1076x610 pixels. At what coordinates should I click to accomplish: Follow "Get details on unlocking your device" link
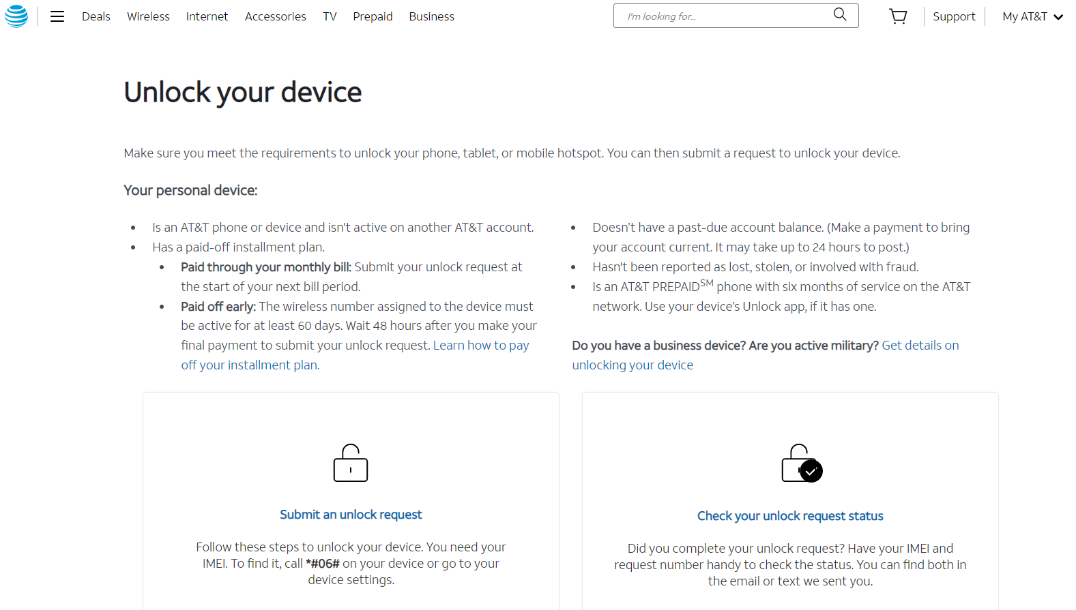pyautogui.click(x=766, y=355)
